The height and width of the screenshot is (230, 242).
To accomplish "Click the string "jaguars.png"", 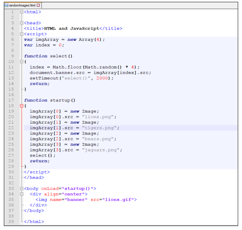I will (x=101, y=150).
